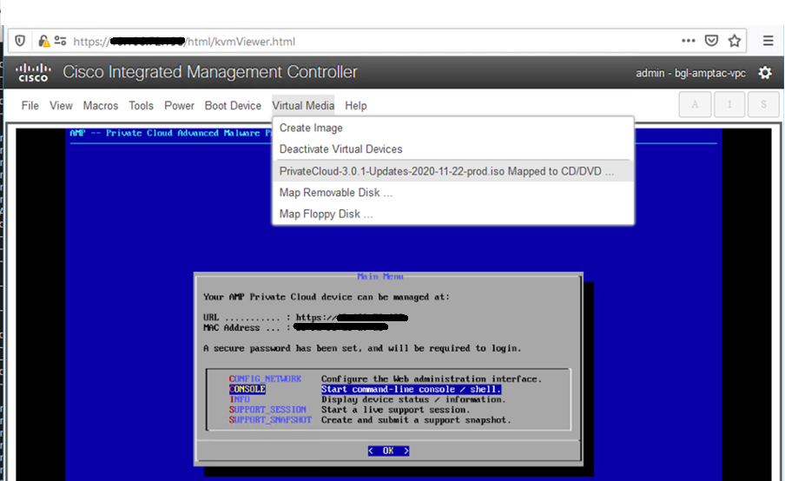The height and width of the screenshot is (481, 785).
Task: Click the MAC Address line in dialog
Action: [295, 328]
